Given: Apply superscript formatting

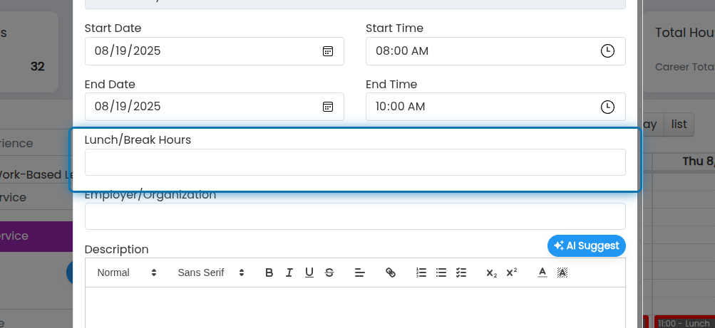Looking at the screenshot, I should click(512, 273).
